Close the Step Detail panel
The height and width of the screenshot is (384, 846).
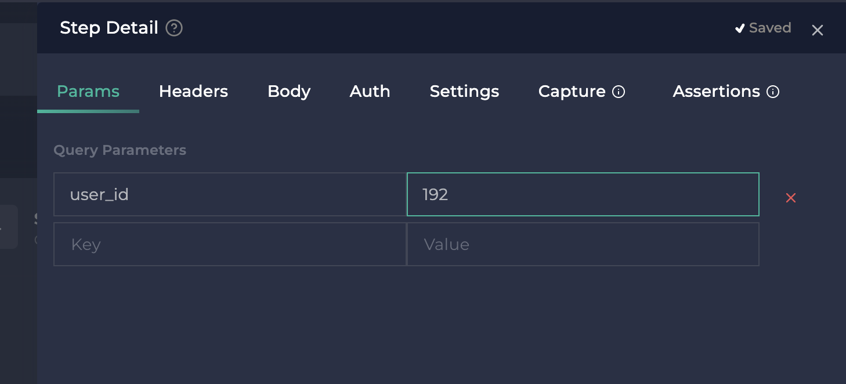pos(817,30)
